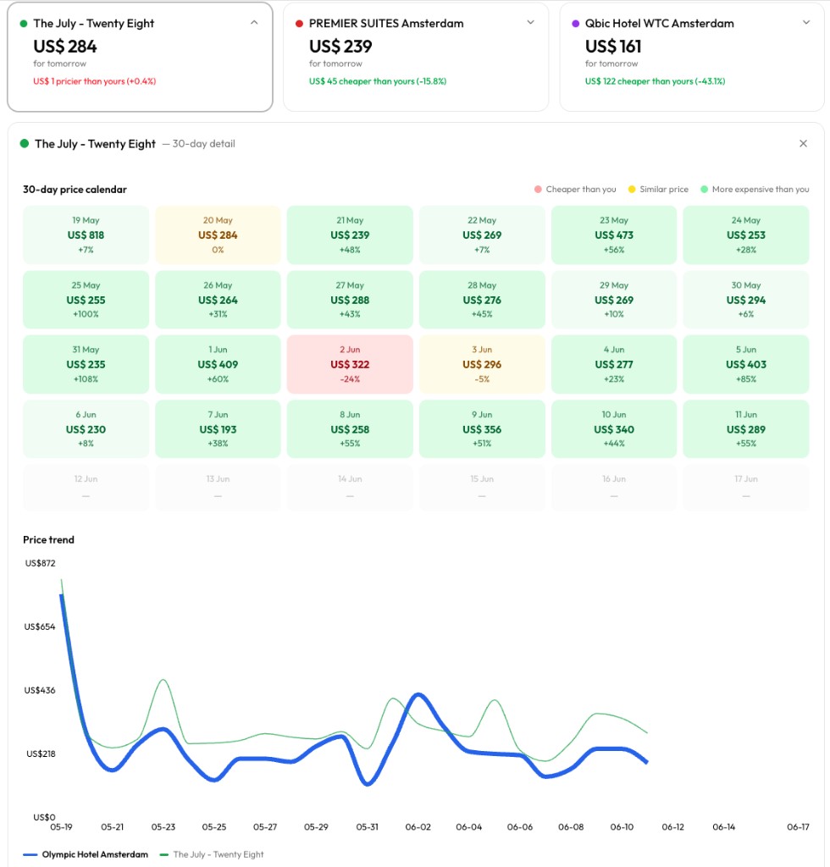Toggle The July - Twenty Eight legend series
The image size is (830, 867).
(212, 854)
